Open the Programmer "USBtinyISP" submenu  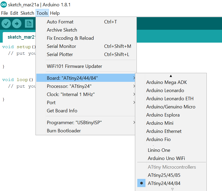tap(86, 123)
